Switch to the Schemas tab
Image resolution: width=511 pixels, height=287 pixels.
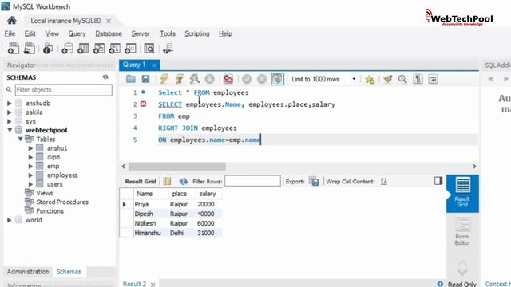tap(69, 272)
